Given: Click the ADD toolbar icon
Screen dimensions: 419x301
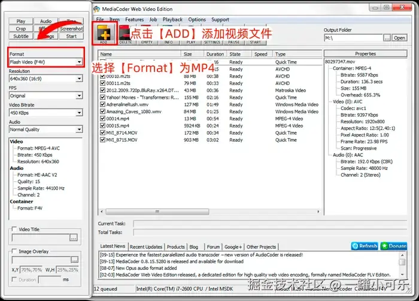Looking at the screenshot, I should [104, 34].
